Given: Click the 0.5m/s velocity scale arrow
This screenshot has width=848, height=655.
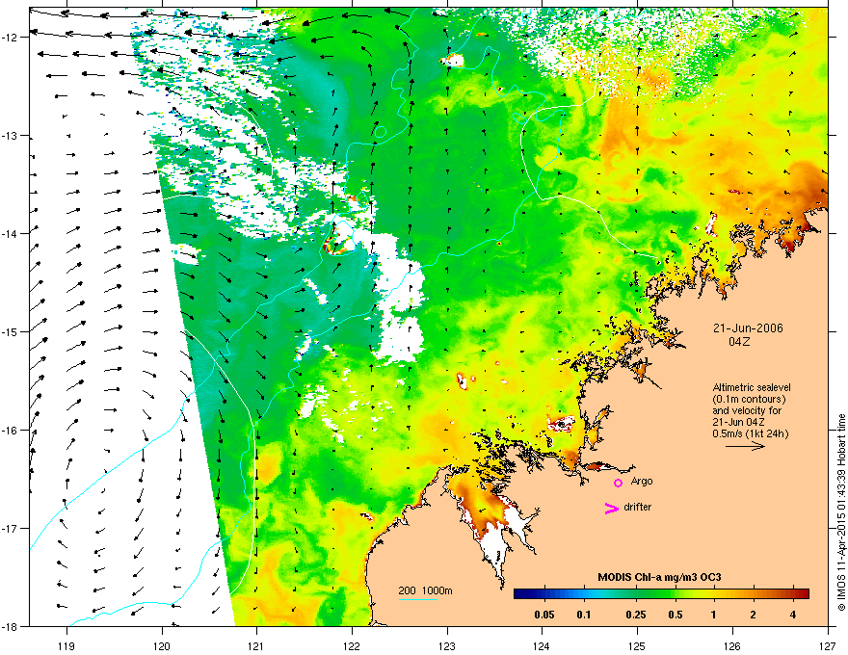Looking at the screenshot, I should [x=745, y=446].
